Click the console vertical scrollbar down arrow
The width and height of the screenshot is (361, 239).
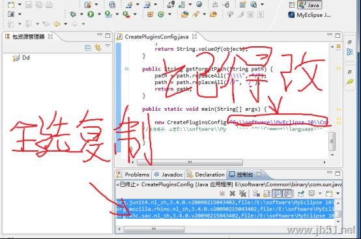click(338, 221)
